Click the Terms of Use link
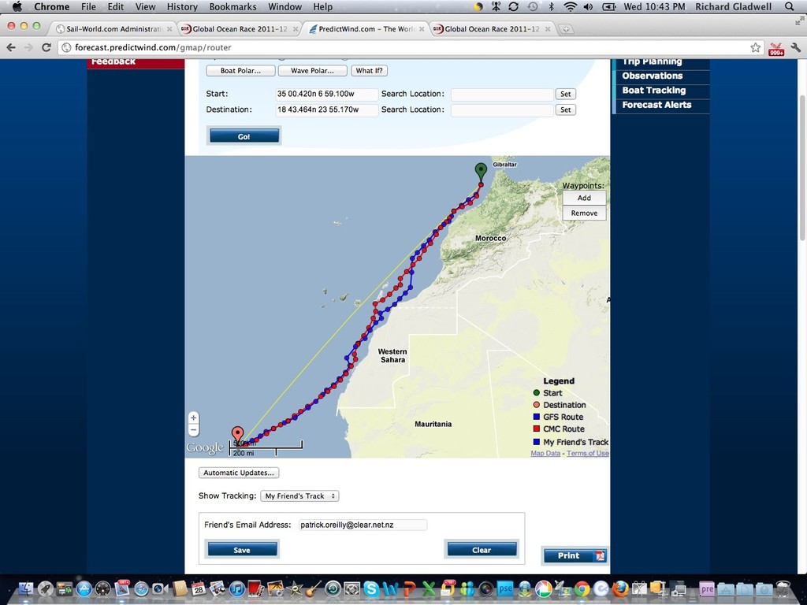 coord(588,453)
